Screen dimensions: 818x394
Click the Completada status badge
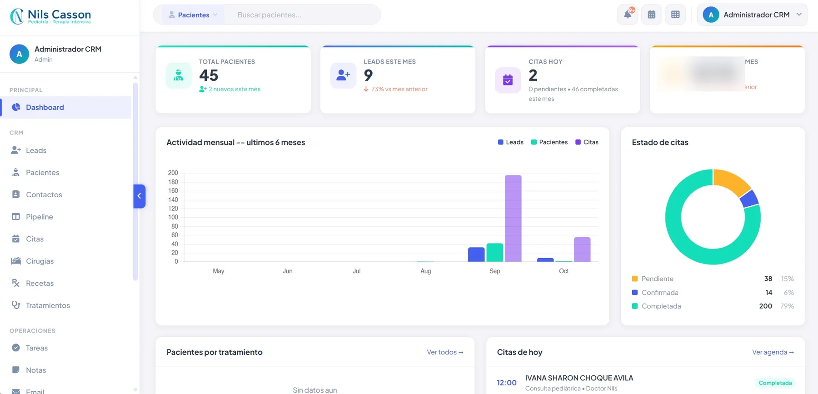(x=775, y=383)
